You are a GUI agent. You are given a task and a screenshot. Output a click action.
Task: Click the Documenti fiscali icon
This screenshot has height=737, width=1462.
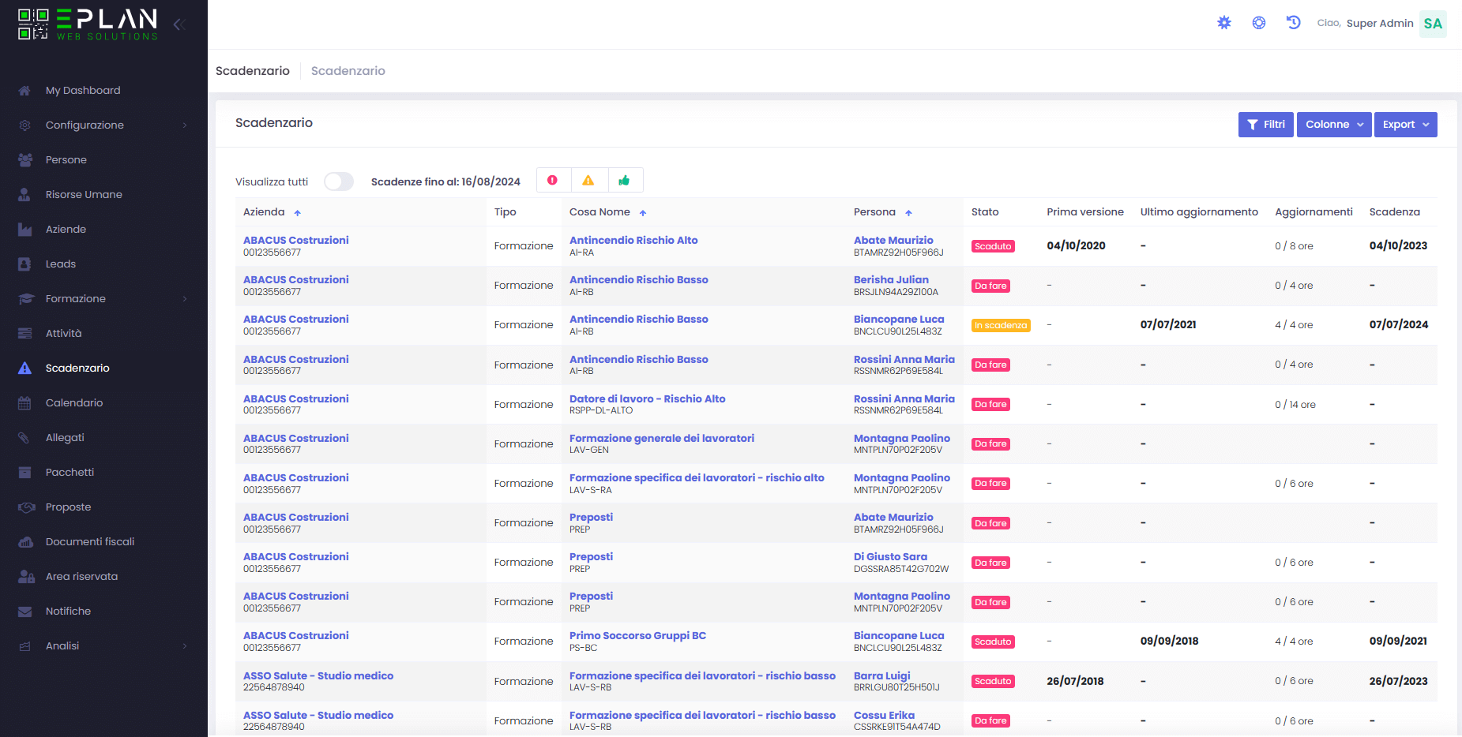coord(25,542)
